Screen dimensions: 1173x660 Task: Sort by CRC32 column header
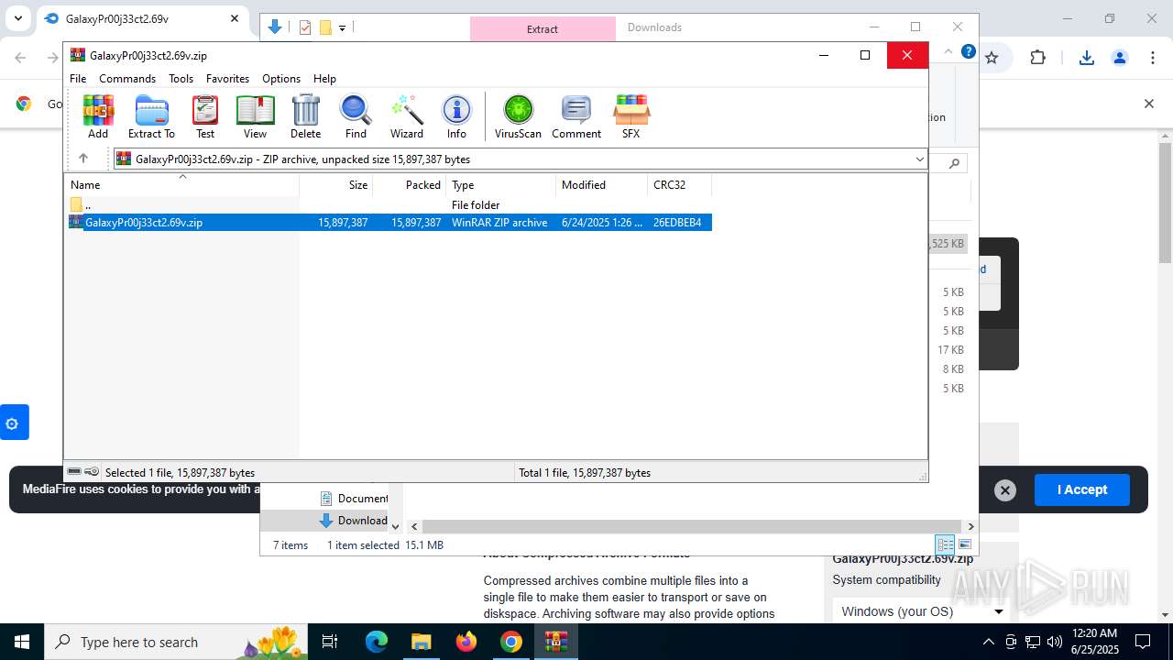[680, 185]
